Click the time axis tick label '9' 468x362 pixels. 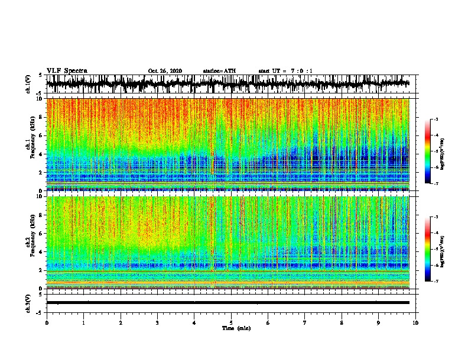pos(378,323)
